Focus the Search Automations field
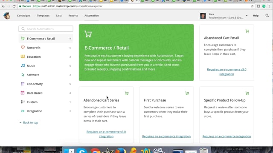 pos(46,29)
